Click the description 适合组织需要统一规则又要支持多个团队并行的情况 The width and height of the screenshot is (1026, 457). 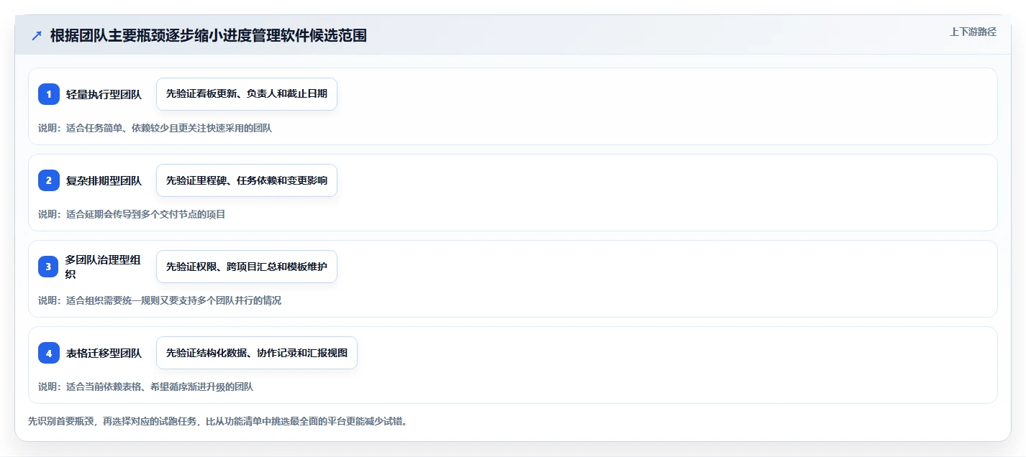click(x=174, y=300)
